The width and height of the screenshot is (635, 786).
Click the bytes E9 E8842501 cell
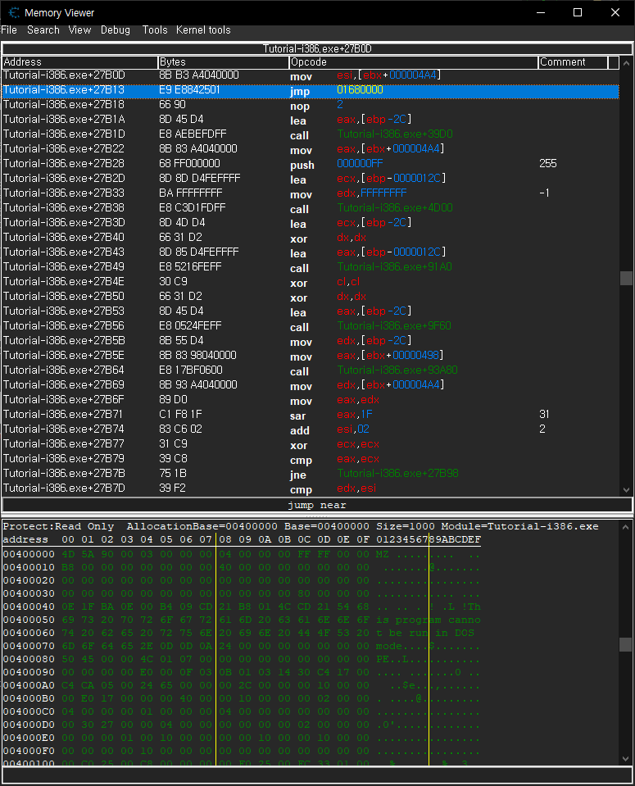189,90
